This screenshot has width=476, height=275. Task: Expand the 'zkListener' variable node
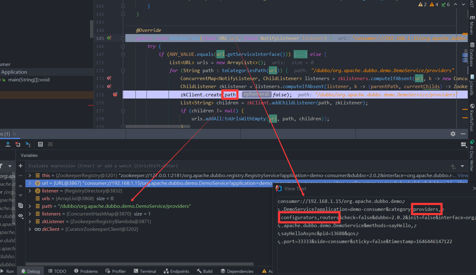(30, 222)
